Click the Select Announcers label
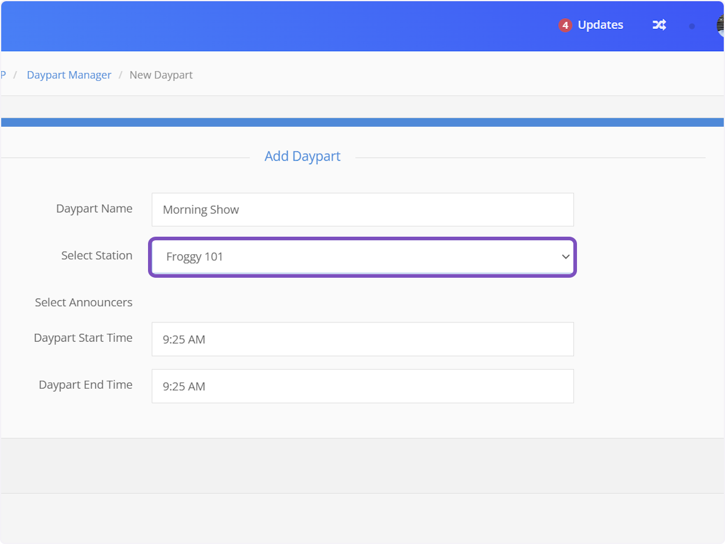The image size is (725, 544). coord(83,302)
